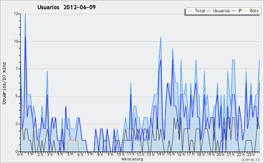Viewport: 264px width, 163px height.
Task: Click the x-axis label '13 h'
Action: 150,154
